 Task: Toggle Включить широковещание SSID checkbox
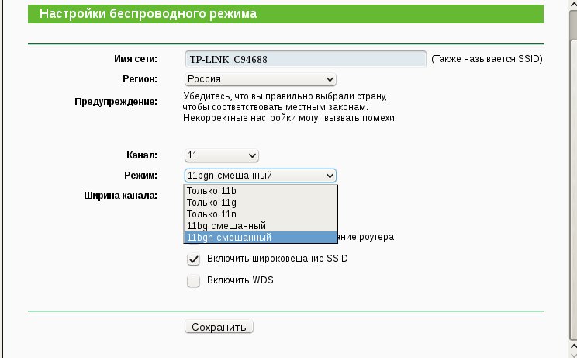(194, 259)
